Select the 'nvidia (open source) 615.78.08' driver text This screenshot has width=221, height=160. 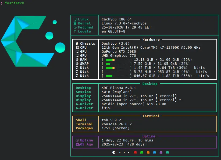pyautogui.click(x=134, y=104)
